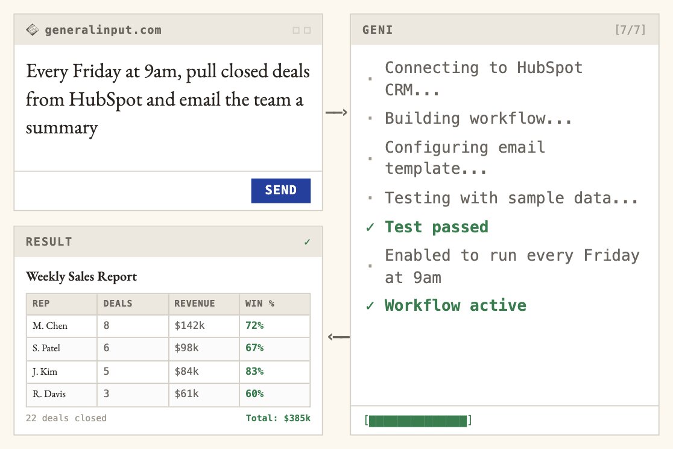Click the SEND button
The height and width of the screenshot is (449, 673).
click(x=280, y=190)
